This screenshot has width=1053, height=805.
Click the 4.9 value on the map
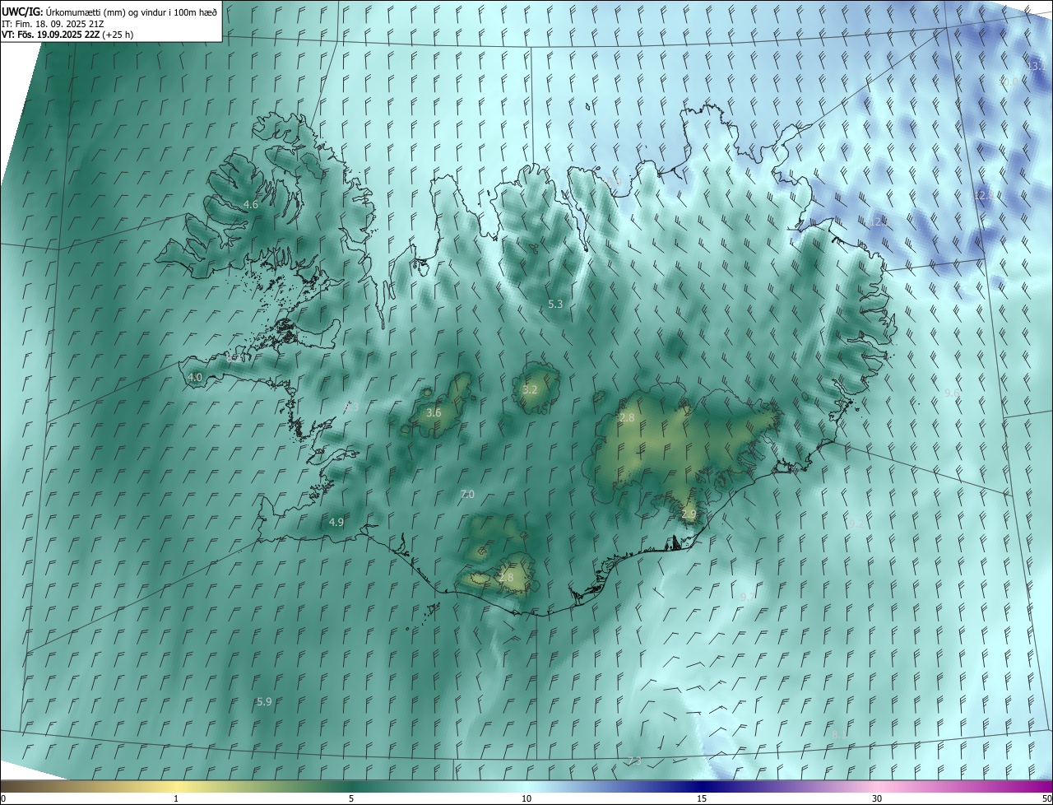(x=336, y=522)
